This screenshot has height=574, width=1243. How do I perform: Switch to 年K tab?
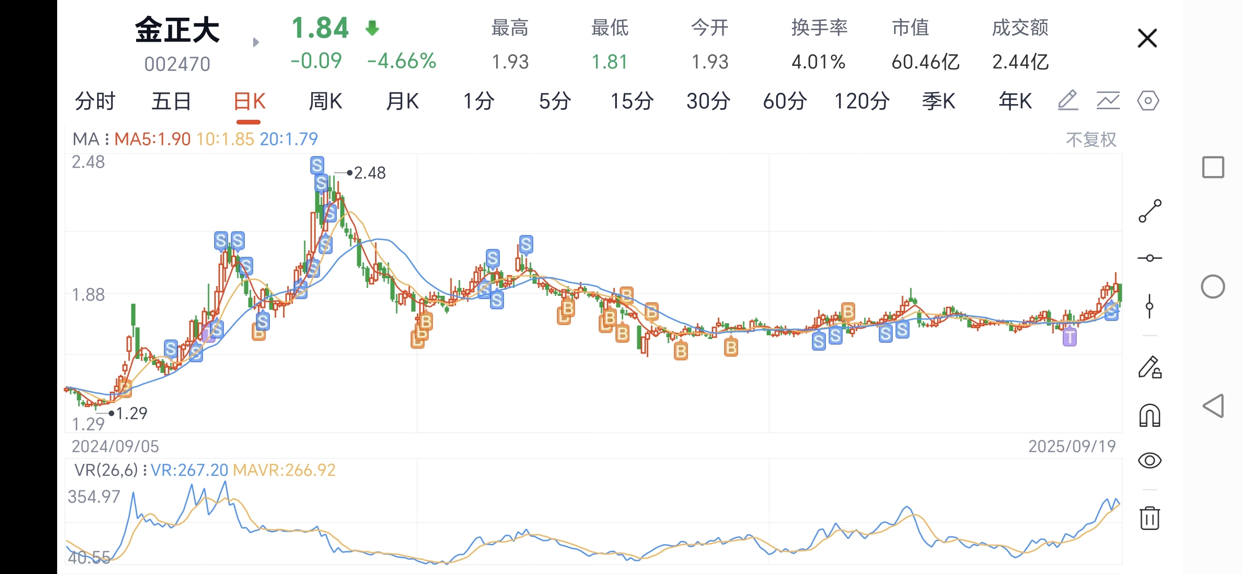point(1015,101)
